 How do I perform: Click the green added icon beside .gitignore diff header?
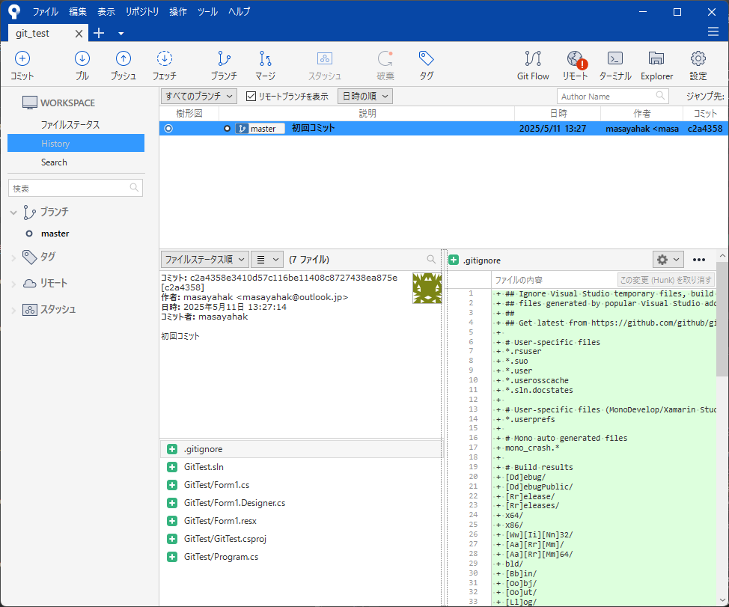(x=454, y=260)
